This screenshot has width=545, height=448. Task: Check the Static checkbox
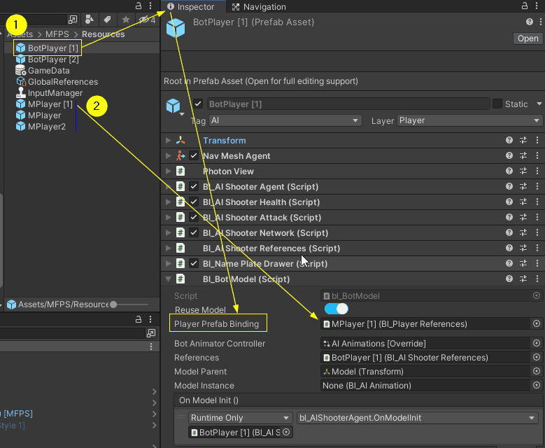coord(497,104)
